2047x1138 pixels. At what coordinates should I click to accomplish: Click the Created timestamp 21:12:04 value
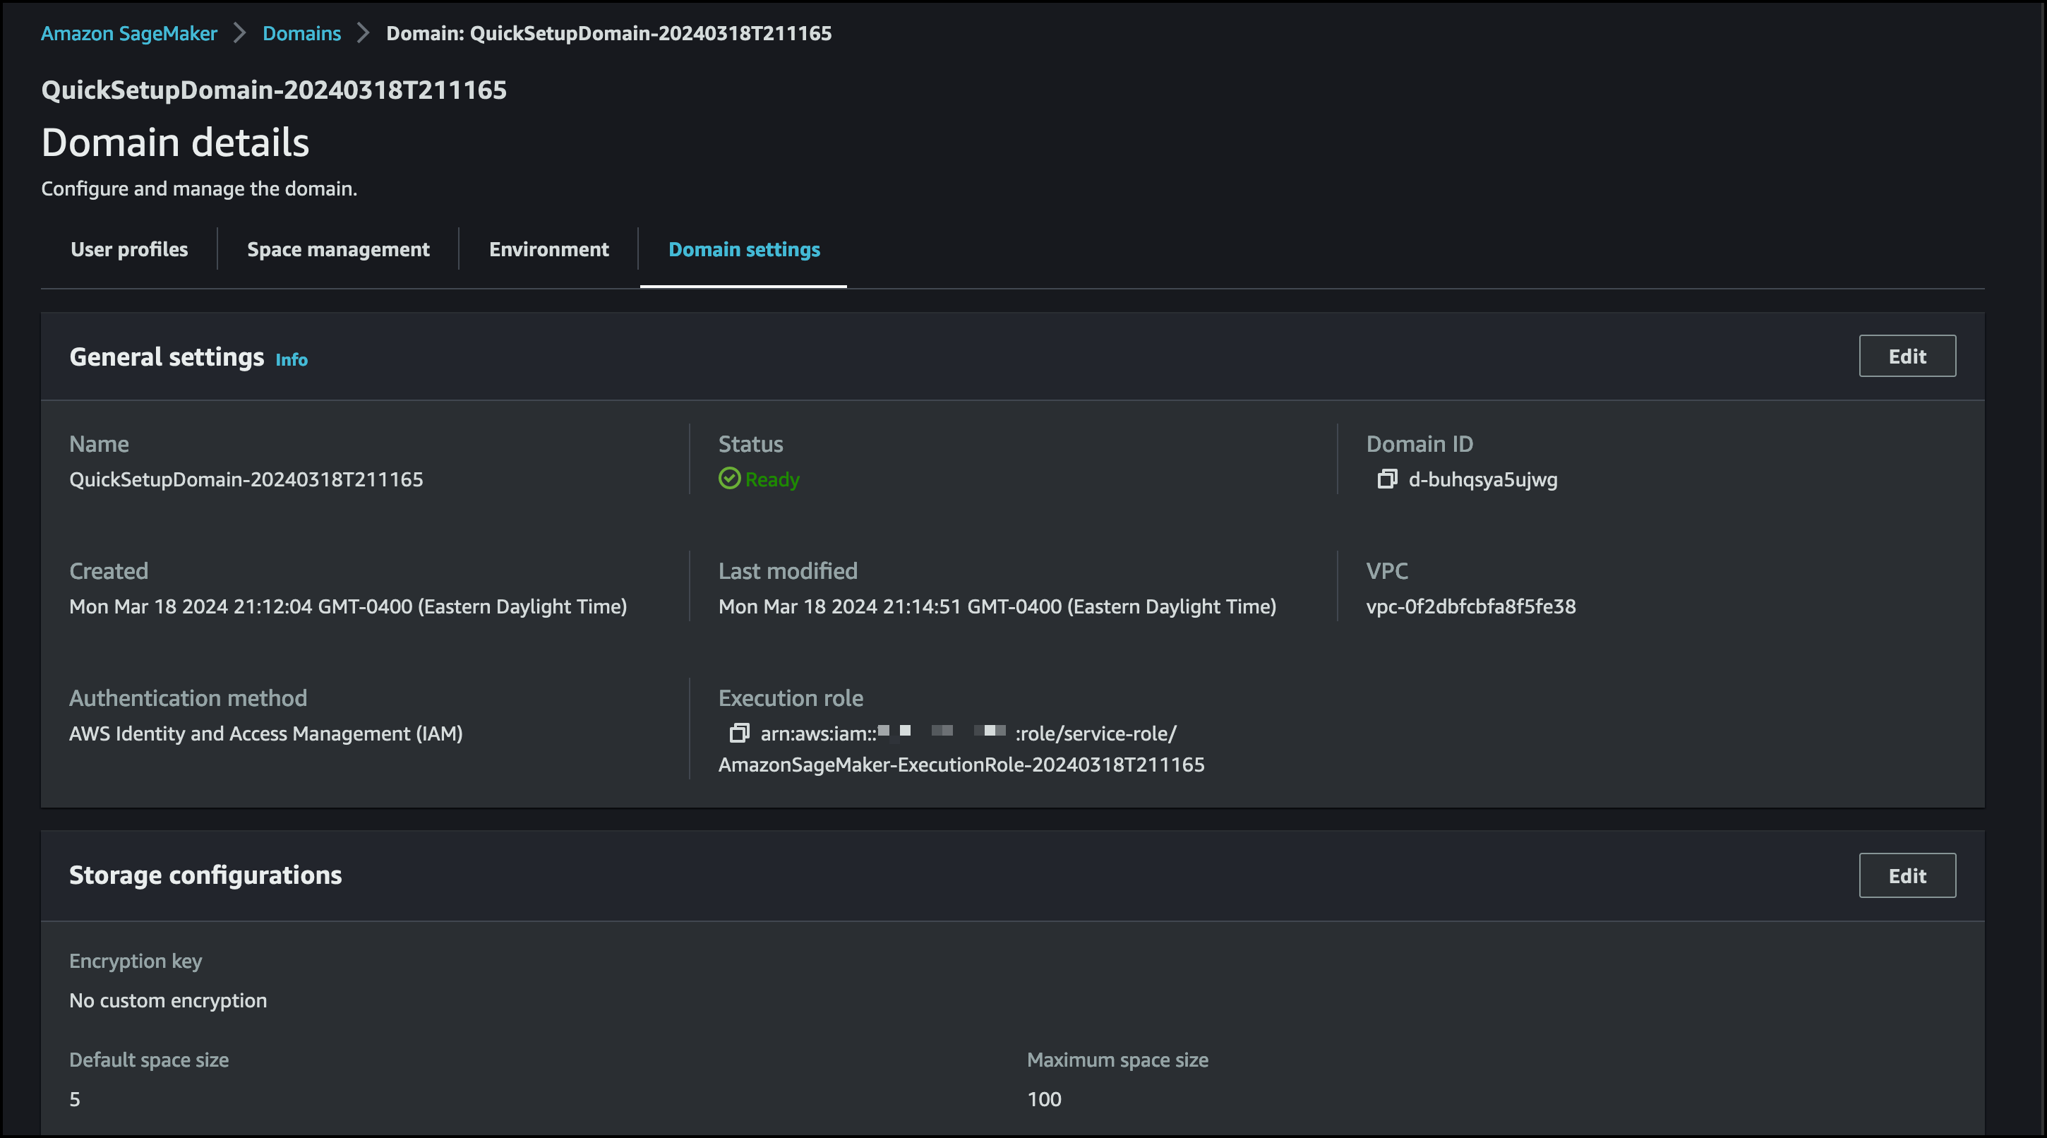click(348, 606)
